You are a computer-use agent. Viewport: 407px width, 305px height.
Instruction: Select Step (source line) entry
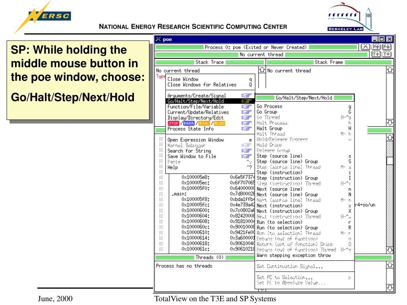pyautogui.click(x=304, y=156)
